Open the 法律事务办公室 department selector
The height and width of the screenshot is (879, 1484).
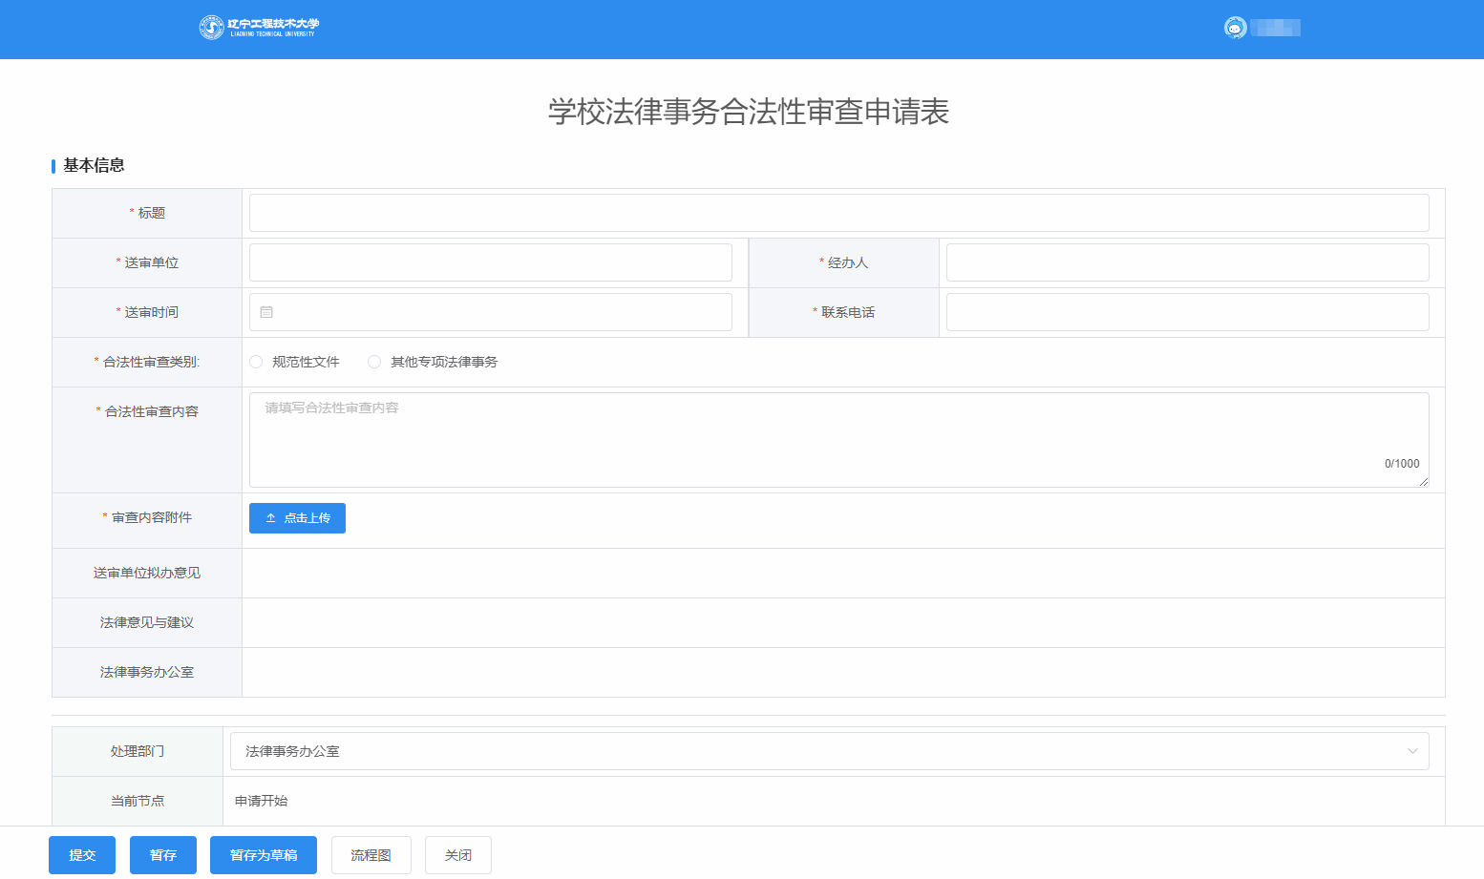click(821, 751)
